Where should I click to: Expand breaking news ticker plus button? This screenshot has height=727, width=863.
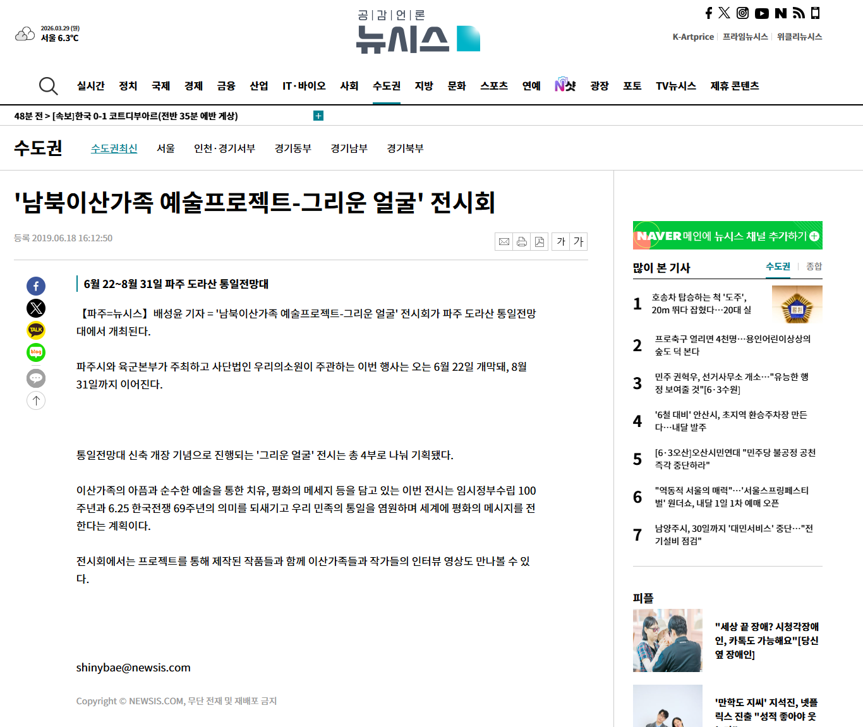point(318,116)
